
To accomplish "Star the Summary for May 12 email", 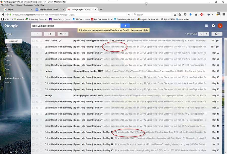I will pyautogui.click(x=37, y=138).
